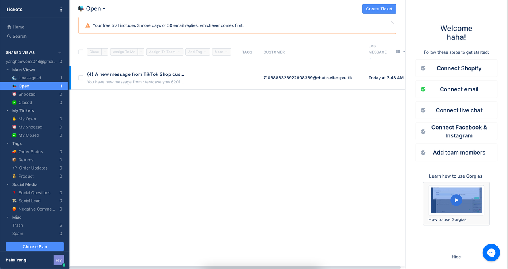Viewport: 508px width, 269px height.
Task: Collapse the Social Media section
Action: (8, 184)
